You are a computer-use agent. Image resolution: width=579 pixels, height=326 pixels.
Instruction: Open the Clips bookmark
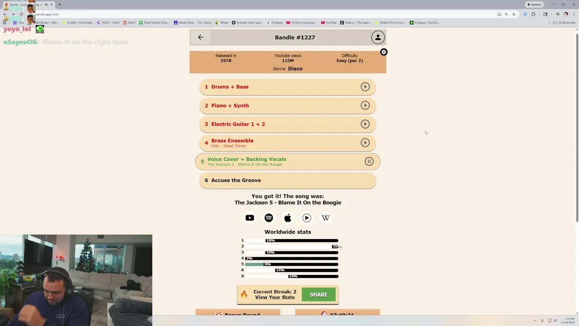pyautogui.click(x=19, y=22)
